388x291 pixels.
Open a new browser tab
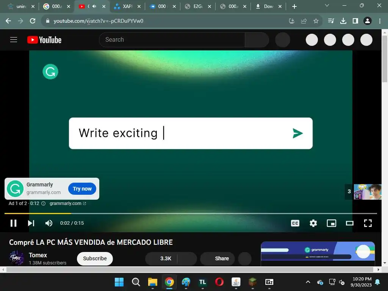(294, 6)
